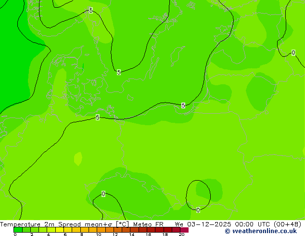Click the legend scale label '18'
This screenshot has width=305, height=236.
coord(165,235)
